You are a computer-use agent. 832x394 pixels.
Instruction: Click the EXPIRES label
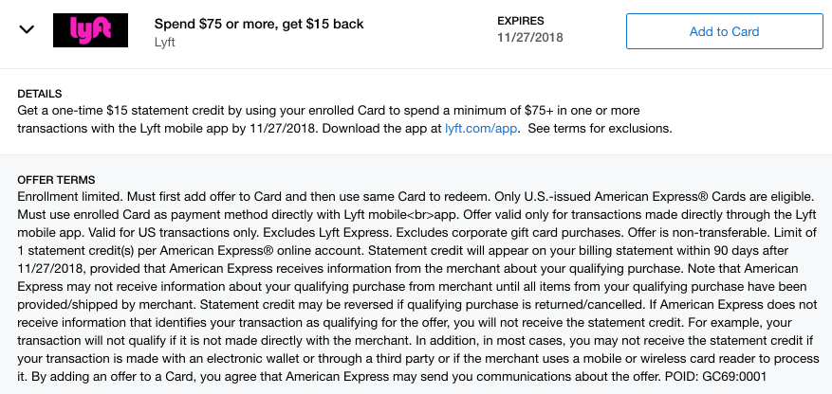tap(522, 21)
